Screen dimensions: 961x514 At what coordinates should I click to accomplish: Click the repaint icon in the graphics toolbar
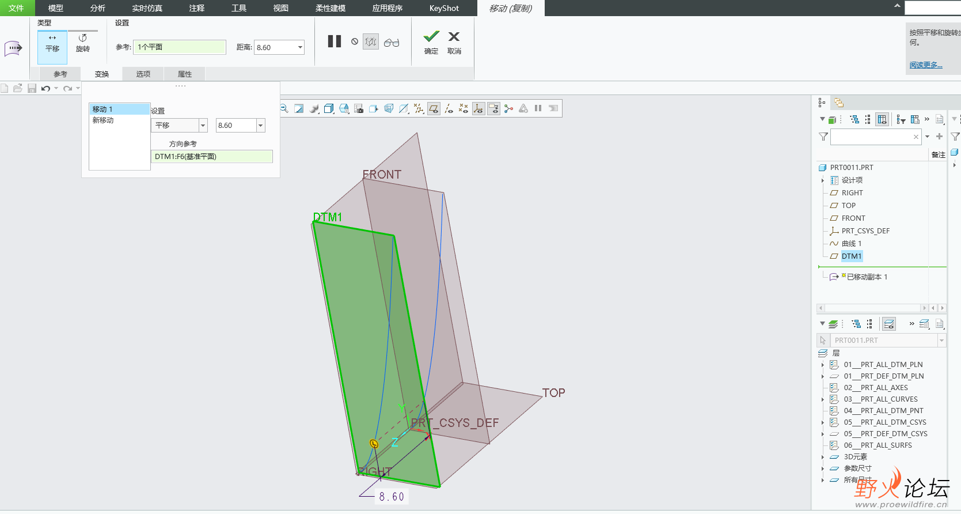299,108
